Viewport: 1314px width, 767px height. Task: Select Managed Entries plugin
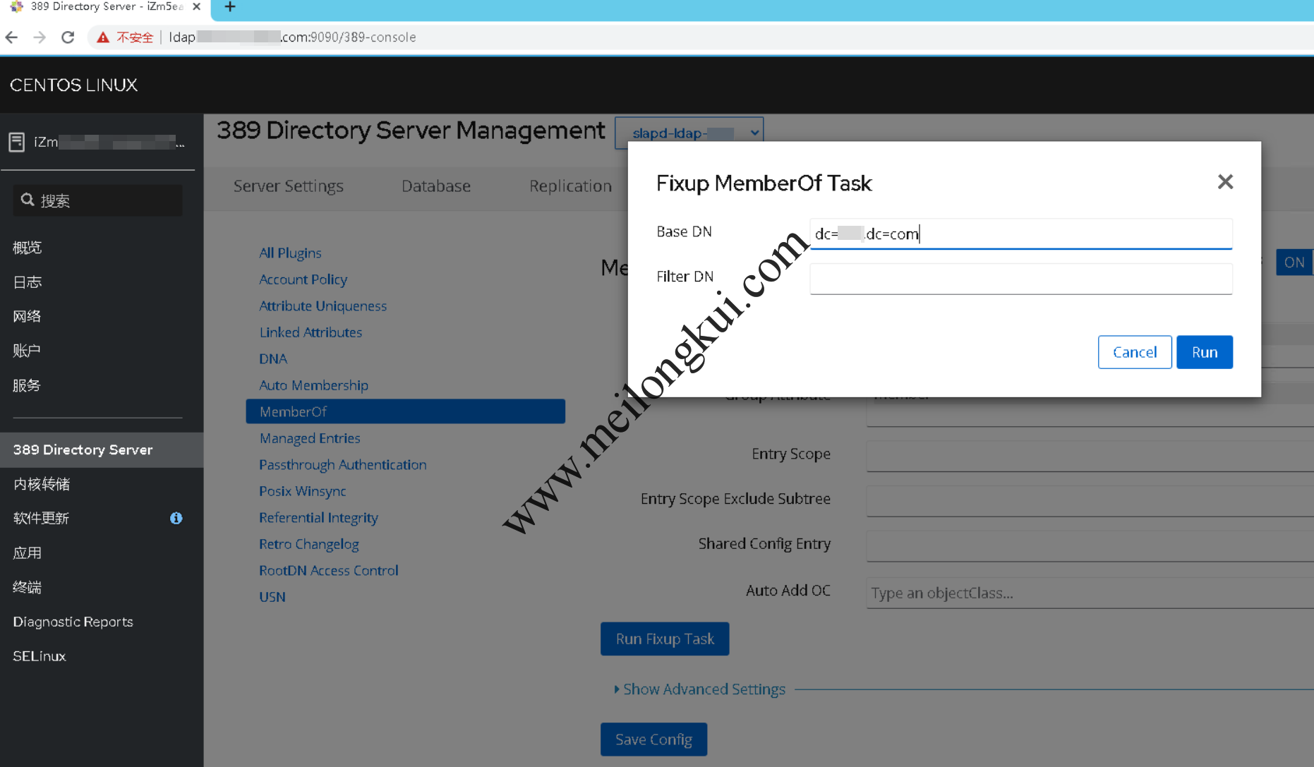(309, 438)
